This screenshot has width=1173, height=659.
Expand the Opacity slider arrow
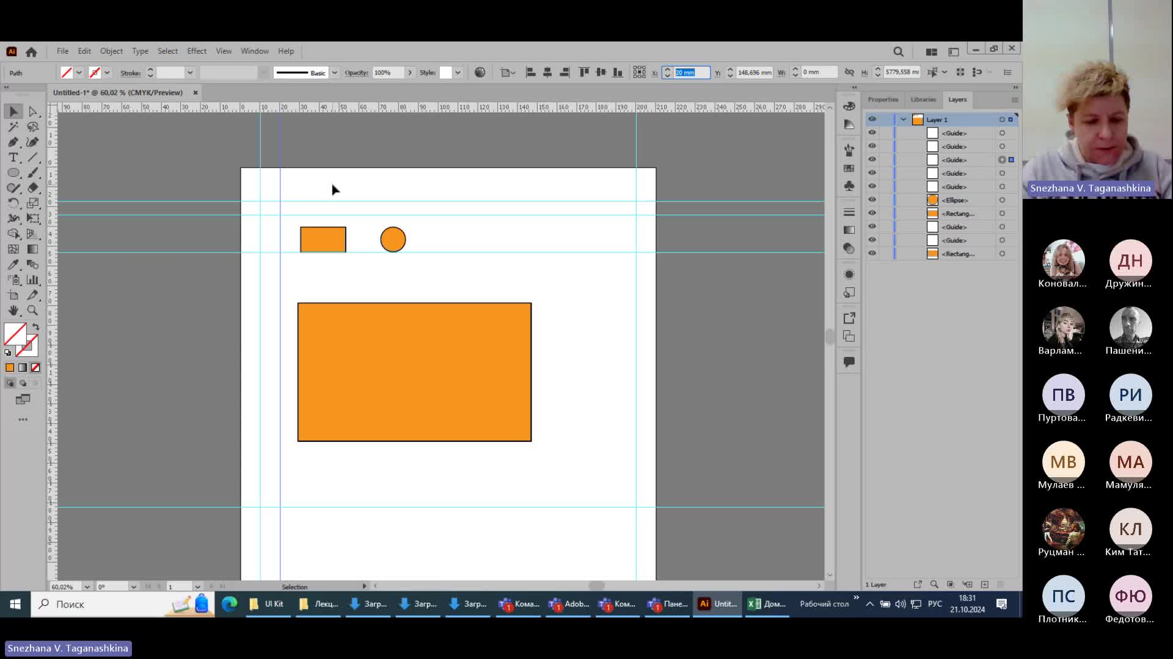tap(410, 73)
